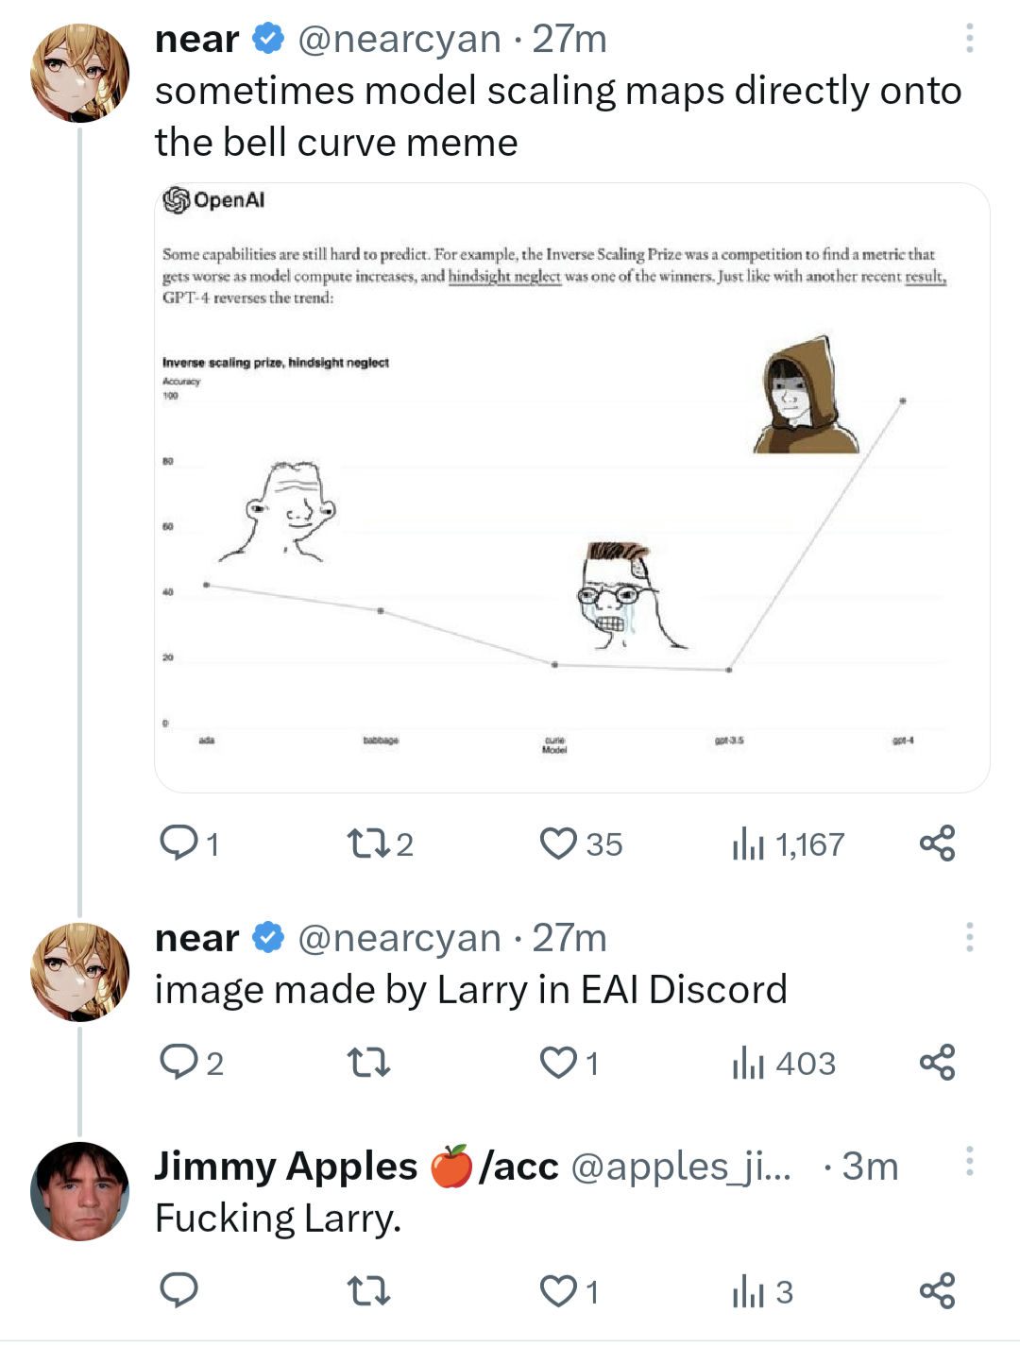The image size is (1020, 1364).
Task: Open more options for first near tweet
Action: [969, 39]
